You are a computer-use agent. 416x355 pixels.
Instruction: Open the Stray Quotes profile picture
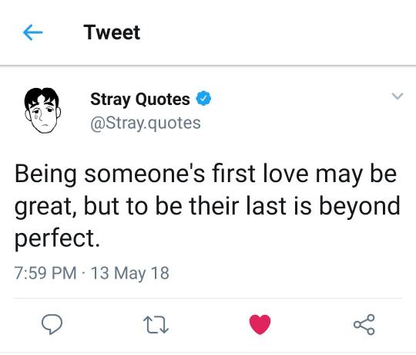coord(42,110)
